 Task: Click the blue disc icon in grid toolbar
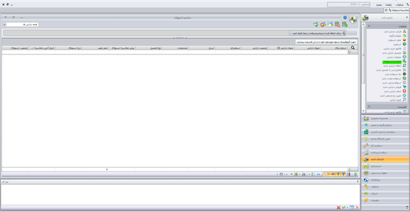(x=281, y=174)
